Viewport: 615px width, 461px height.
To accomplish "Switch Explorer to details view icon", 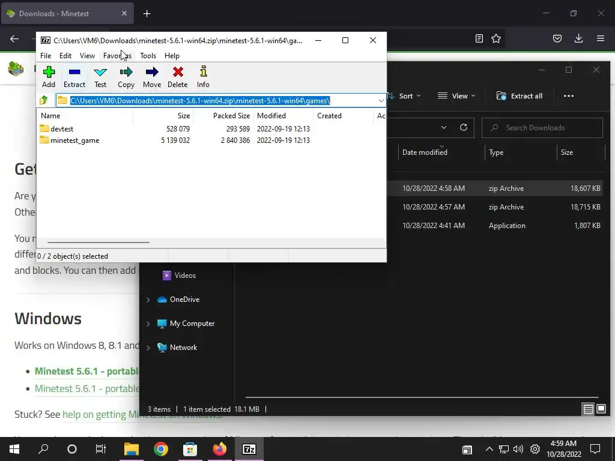I will [x=589, y=409].
